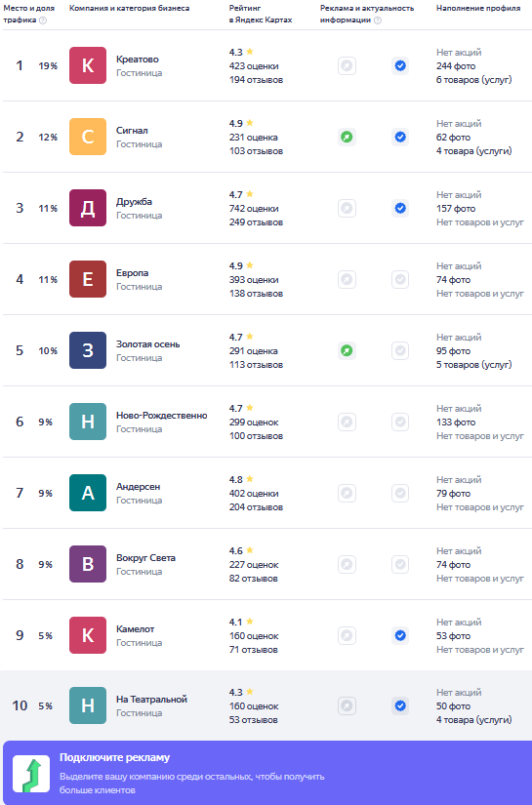Click the 'Рейтинг в Яндекс Картах' column header

click(261, 14)
